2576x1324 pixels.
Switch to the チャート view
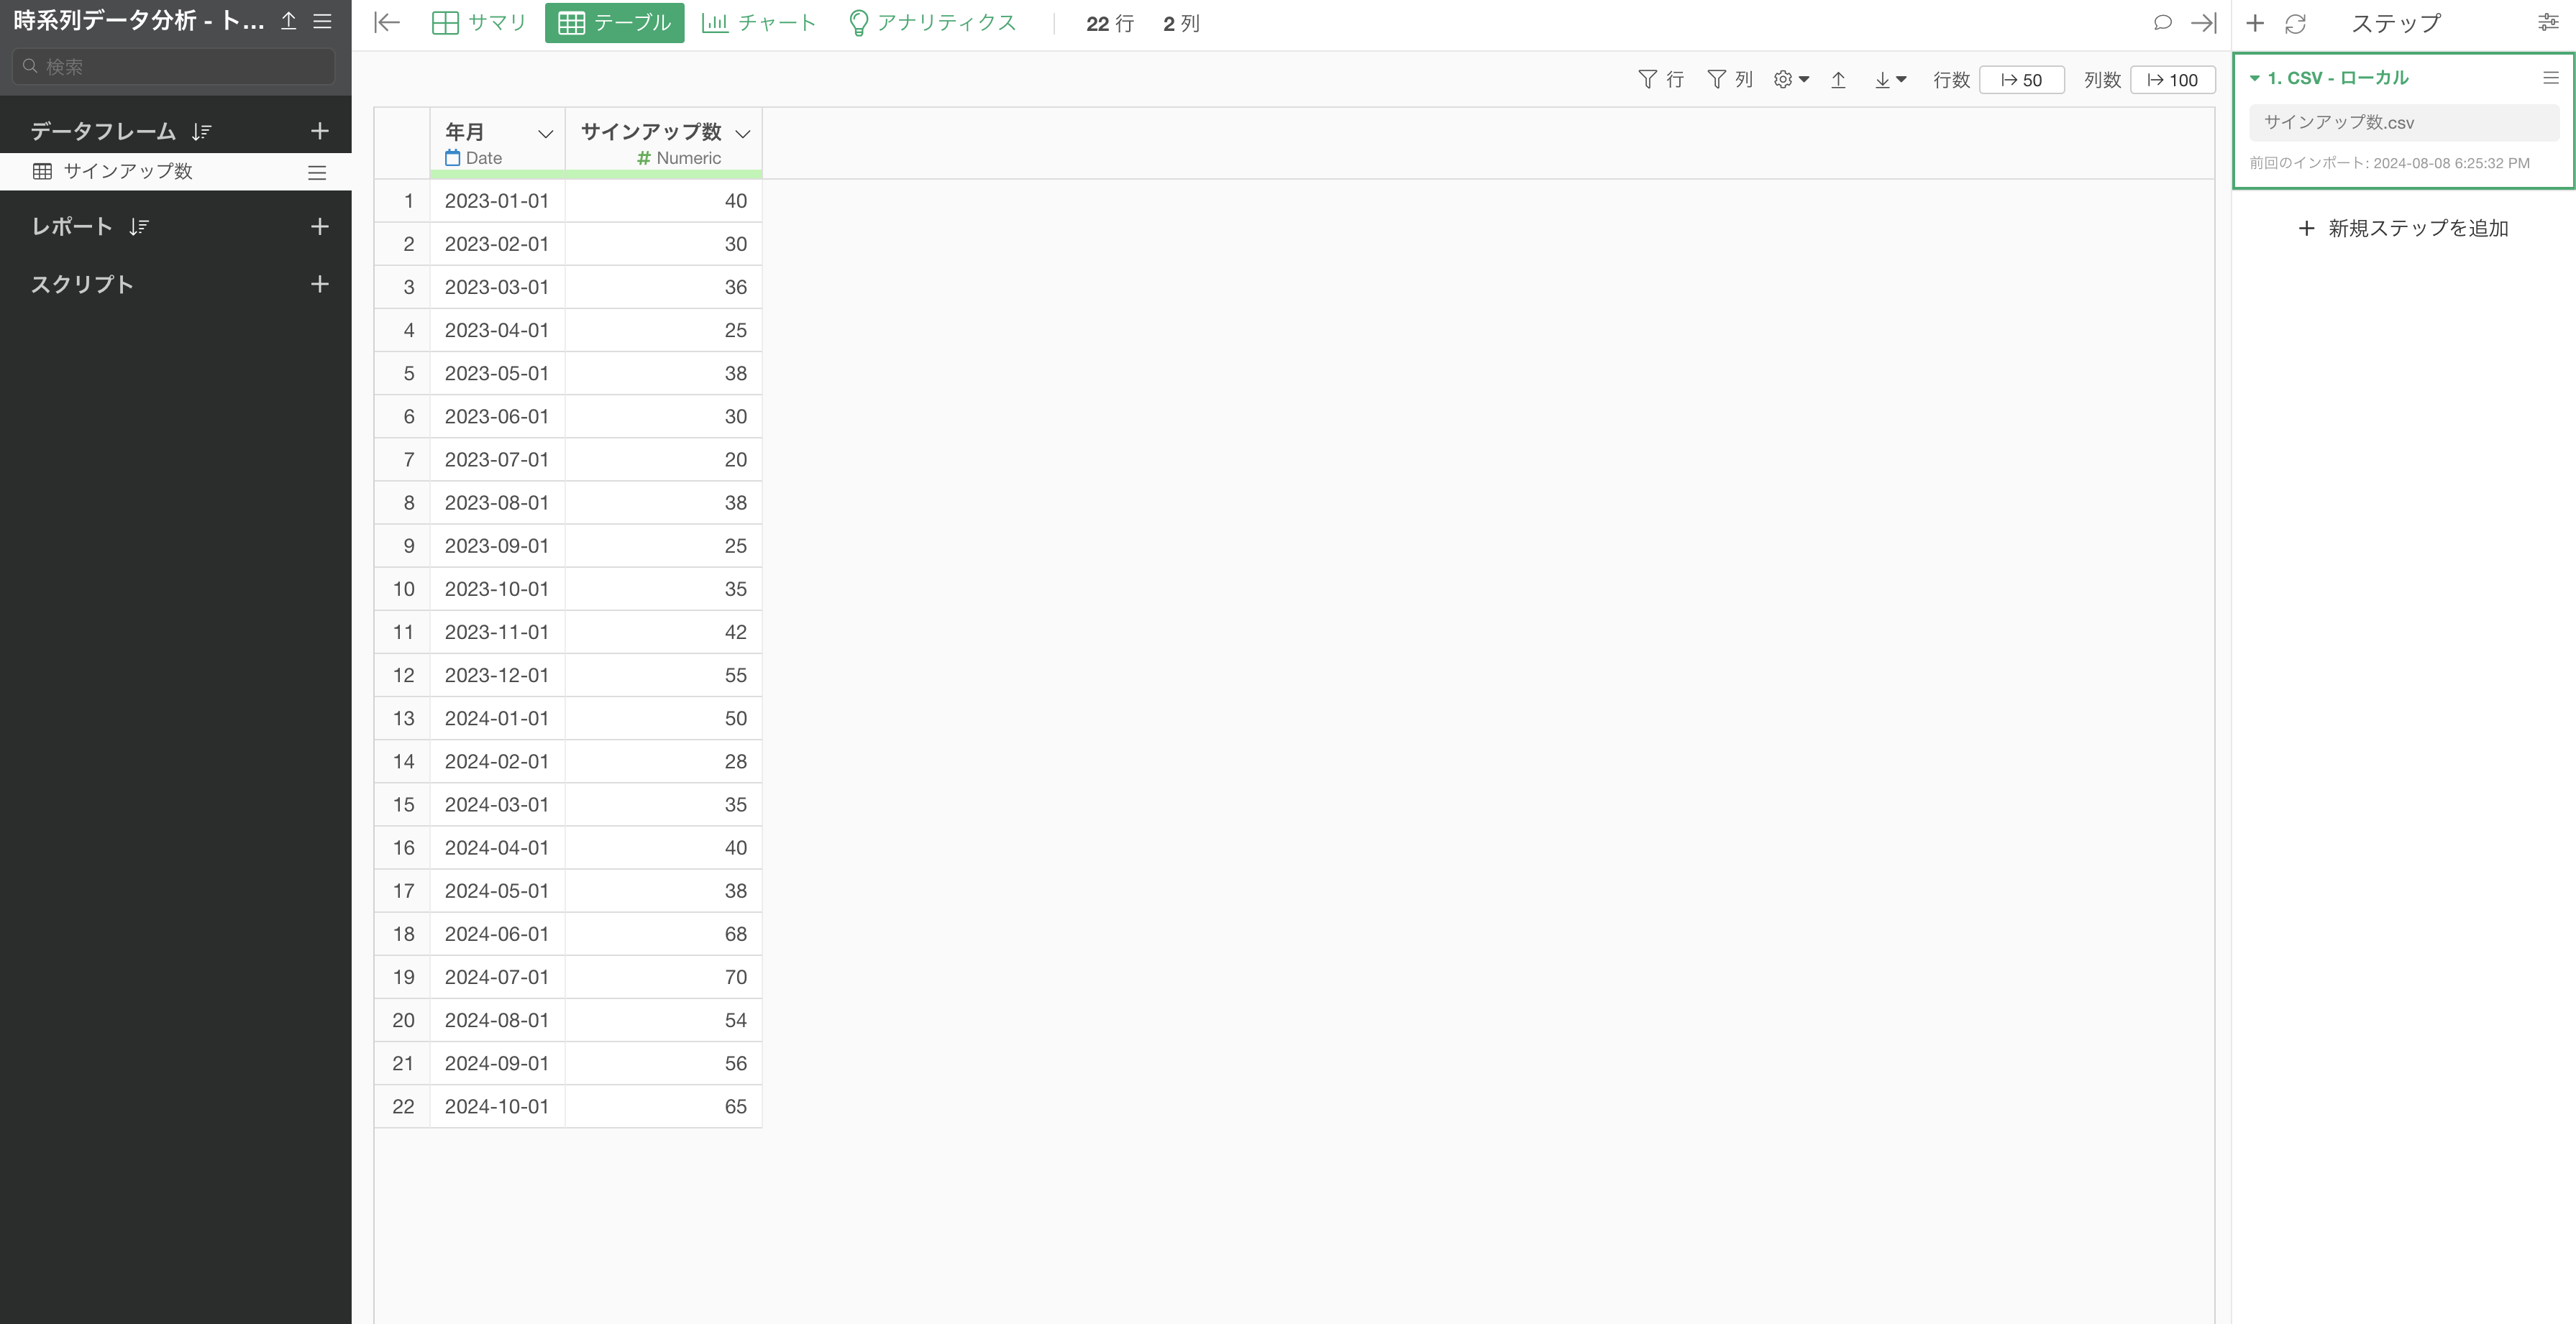click(x=759, y=23)
